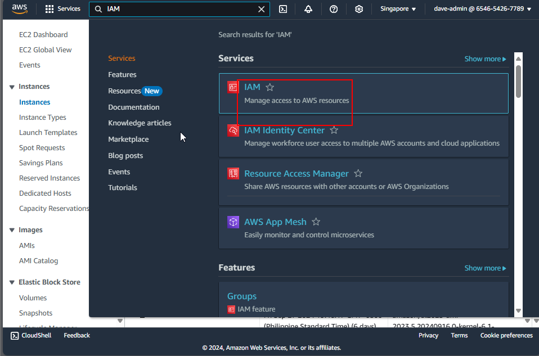This screenshot has height=356, width=539.
Task: Select the Marketplace search category
Action: click(128, 139)
